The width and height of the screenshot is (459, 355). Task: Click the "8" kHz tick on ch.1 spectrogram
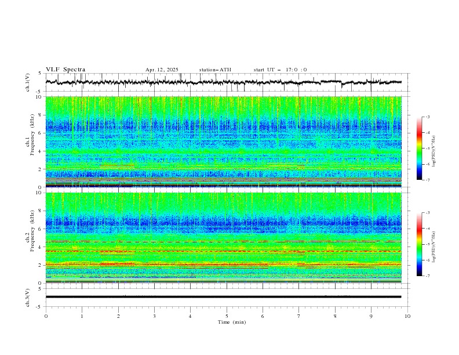tap(41, 115)
